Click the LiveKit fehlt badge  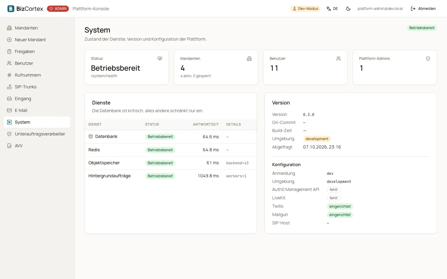click(x=334, y=198)
